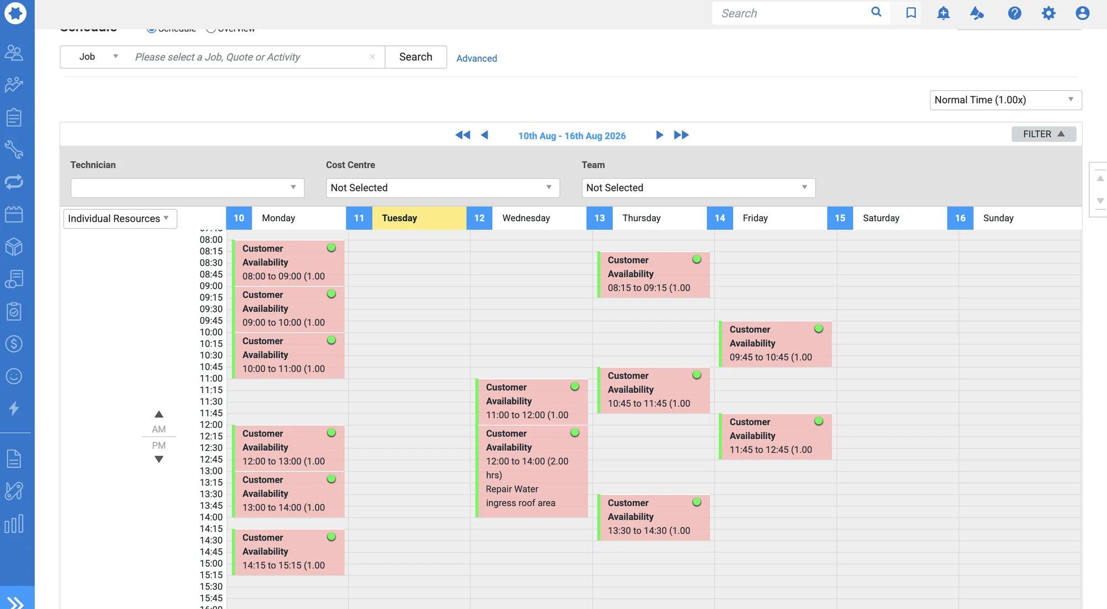Open the clipboard Quotes icon in sidebar
The image size is (1107, 609).
pos(14,117)
